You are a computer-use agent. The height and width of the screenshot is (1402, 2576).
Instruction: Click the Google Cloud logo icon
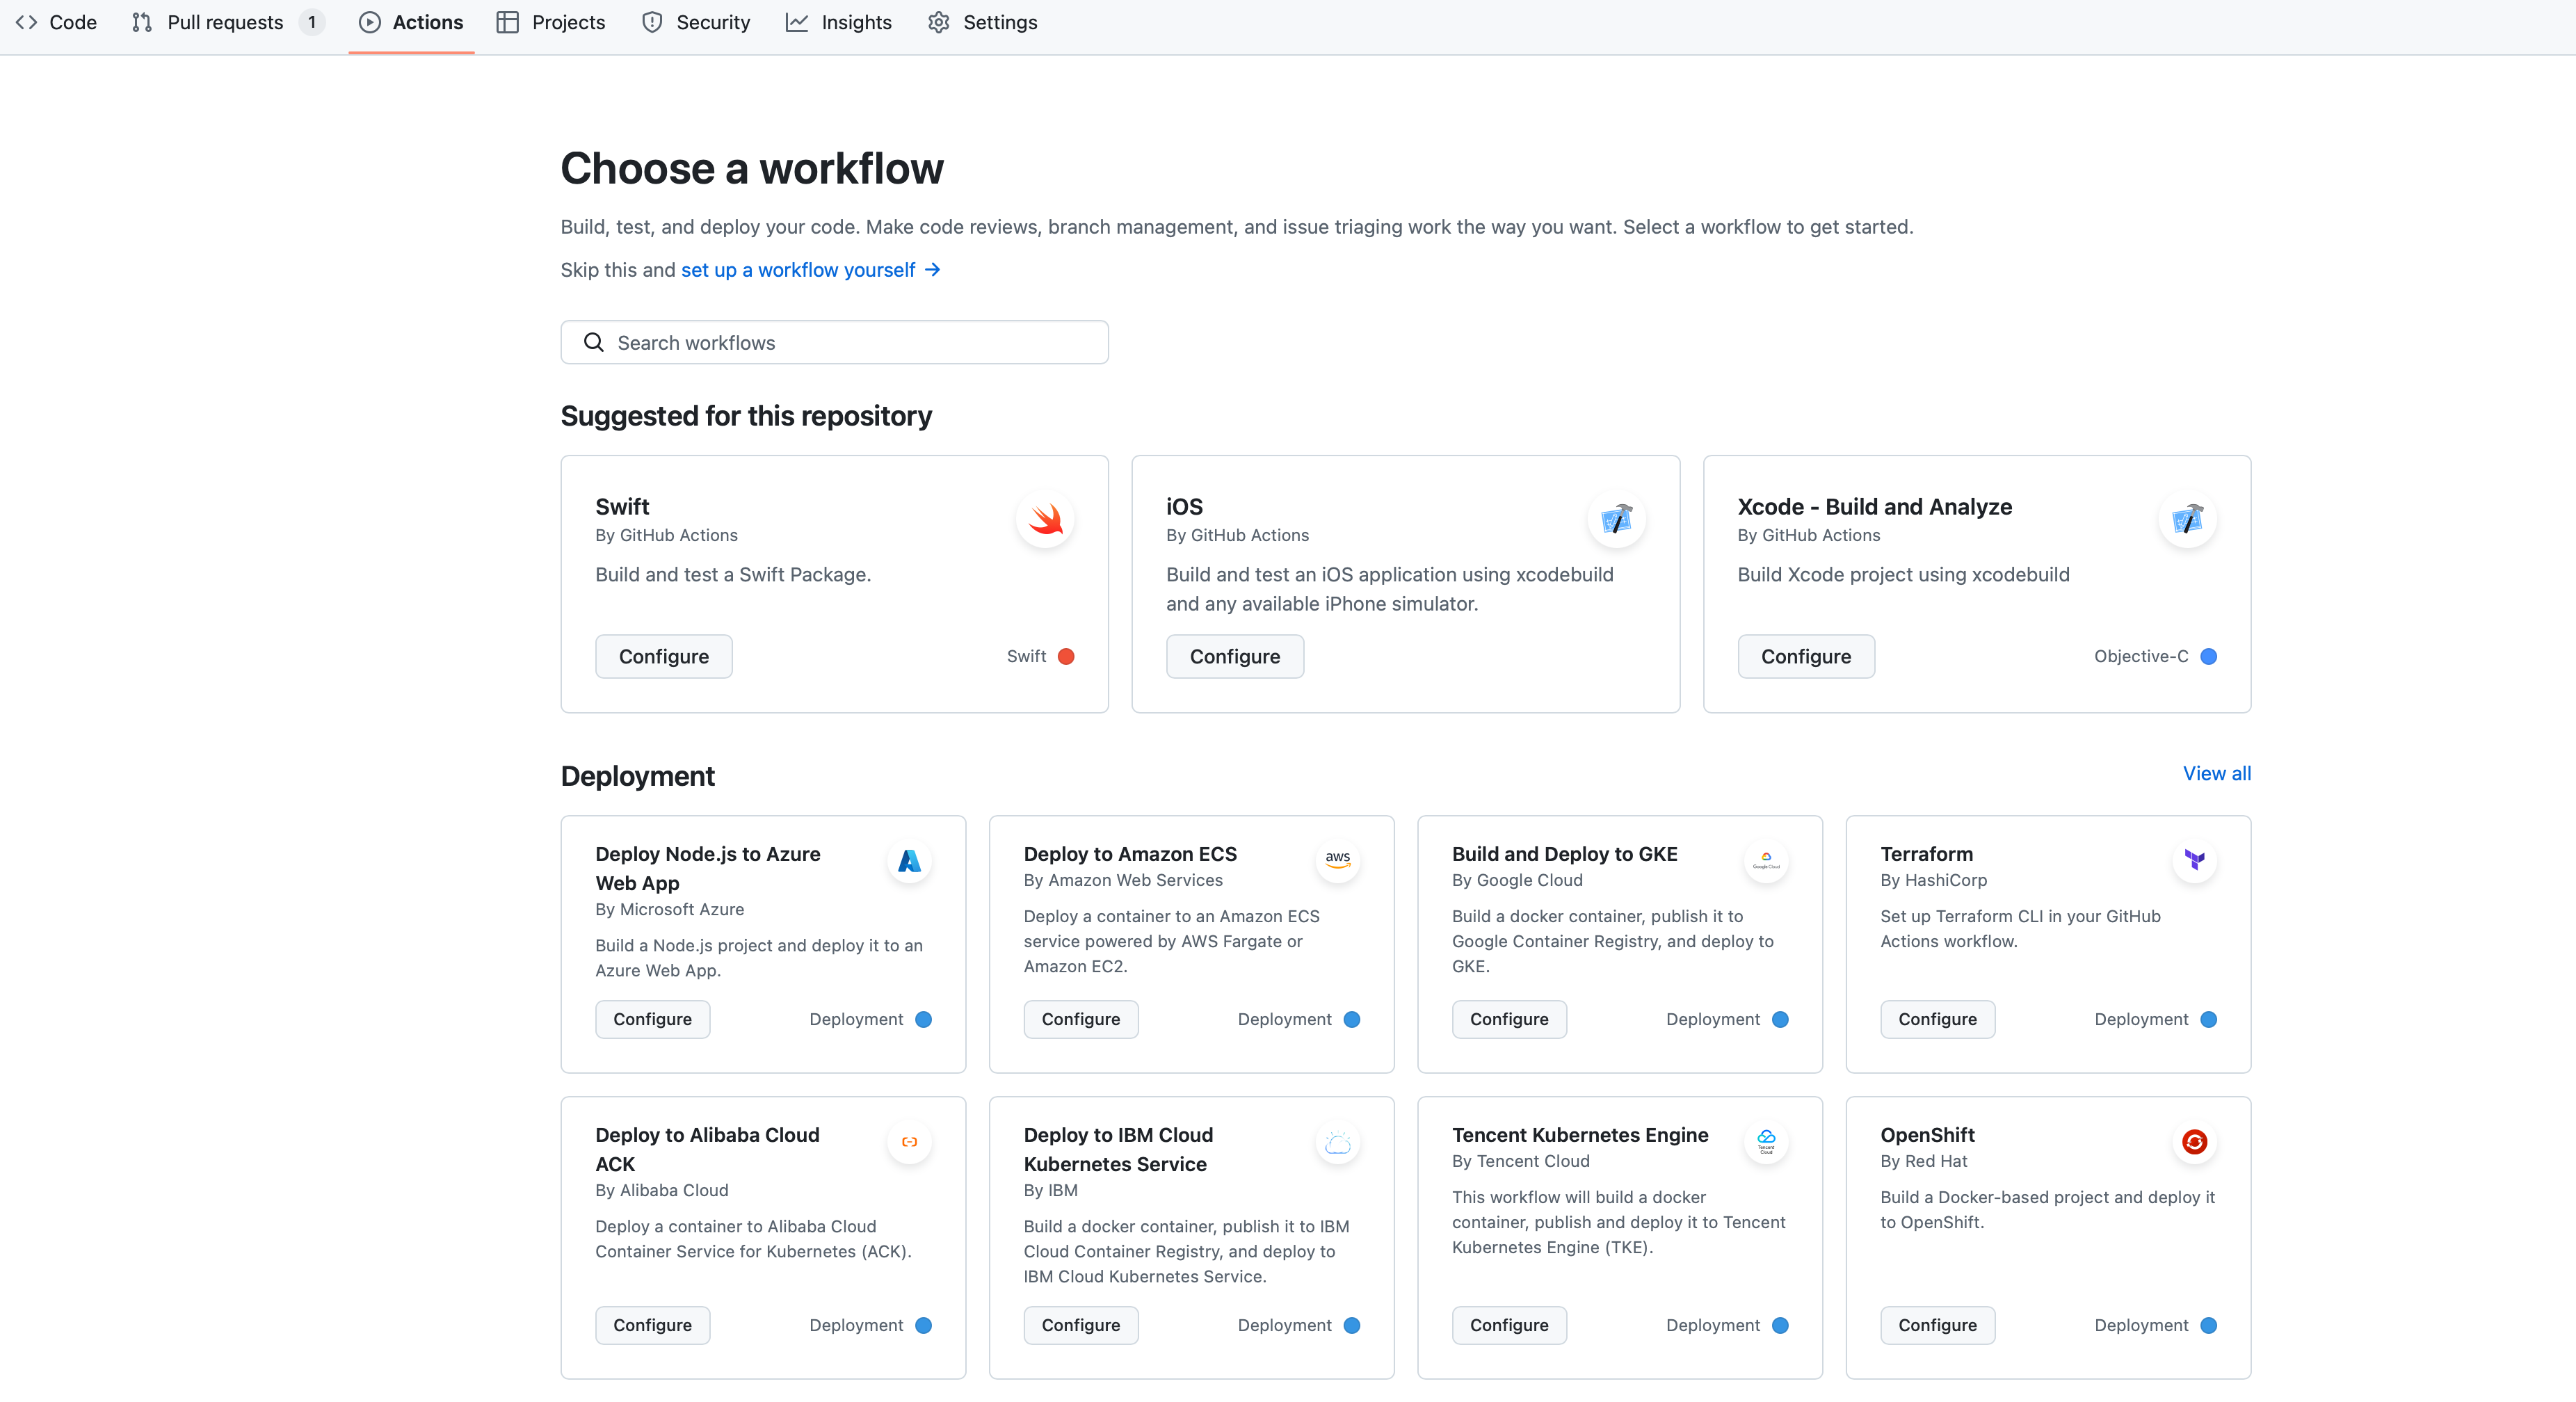coord(1766,860)
